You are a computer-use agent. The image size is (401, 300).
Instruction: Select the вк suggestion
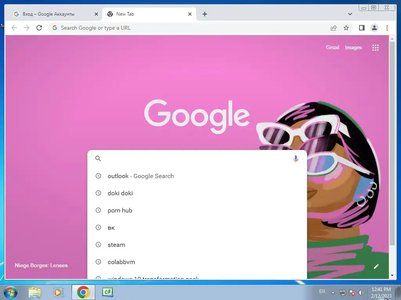point(197,228)
